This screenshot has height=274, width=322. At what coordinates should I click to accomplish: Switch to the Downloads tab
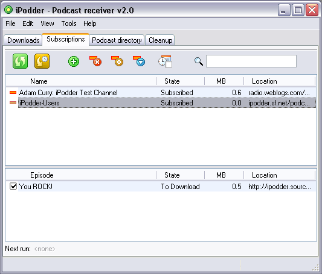click(x=23, y=40)
